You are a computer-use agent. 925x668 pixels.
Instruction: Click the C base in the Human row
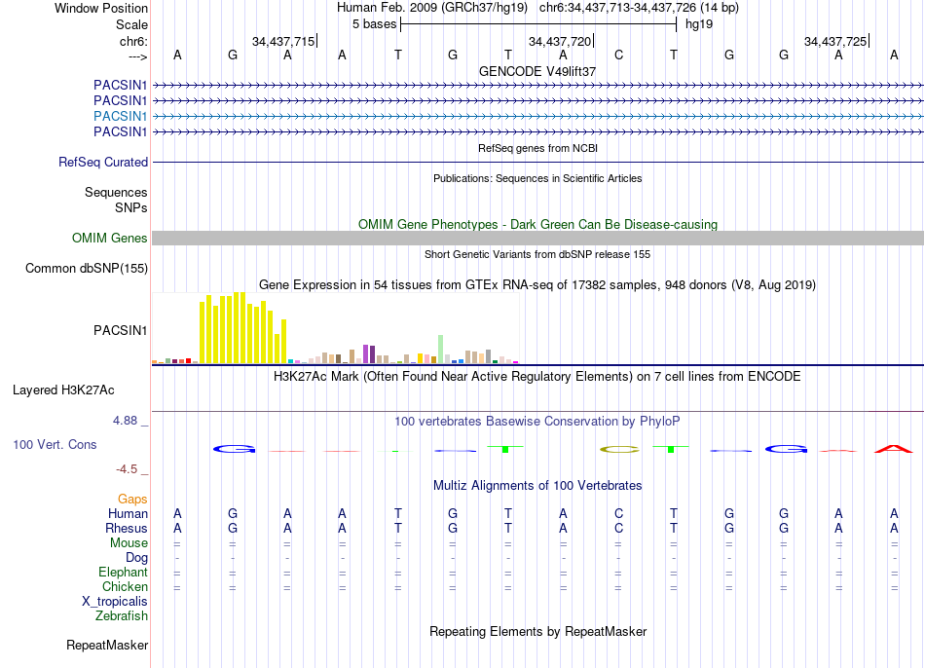point(618,513)
